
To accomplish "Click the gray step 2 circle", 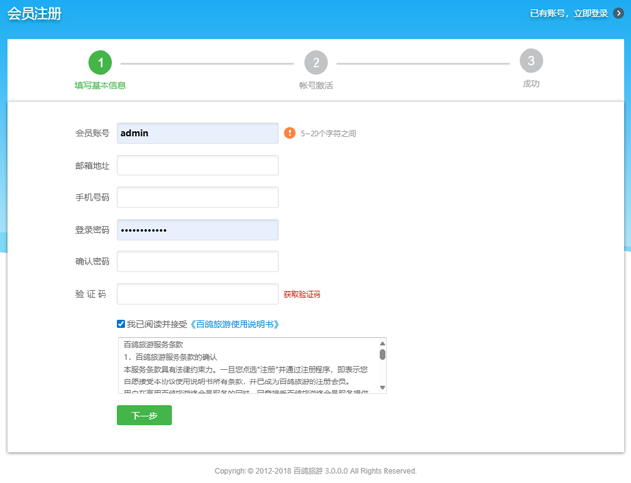I will click(x=315, y=63).
